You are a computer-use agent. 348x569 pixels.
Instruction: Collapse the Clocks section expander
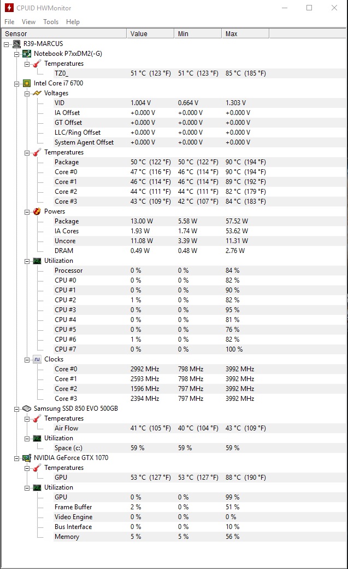pos(27,360)
